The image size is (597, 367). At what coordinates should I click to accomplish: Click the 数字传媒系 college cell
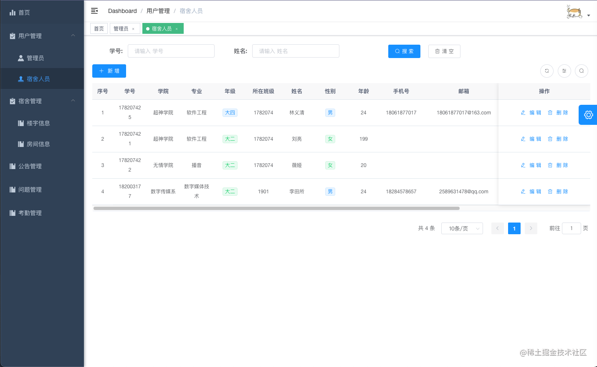tap(163, 192)
